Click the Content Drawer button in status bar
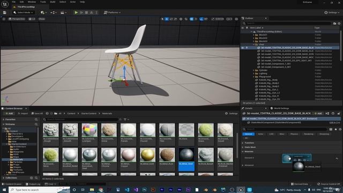Image resolution: width=343 pixels, height=193 pixels. click(x=12, y=184)
